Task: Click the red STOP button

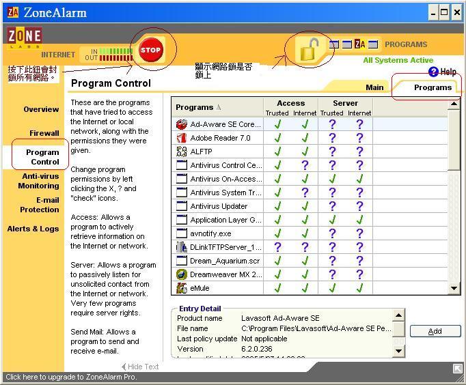Action: click(151, 50)
